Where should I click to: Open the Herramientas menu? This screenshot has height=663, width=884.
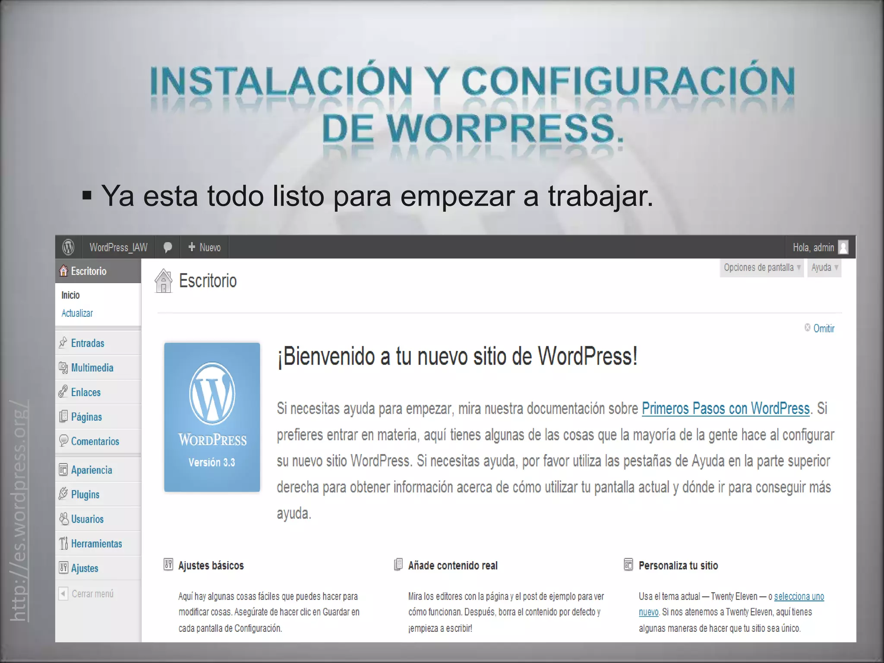98,543
